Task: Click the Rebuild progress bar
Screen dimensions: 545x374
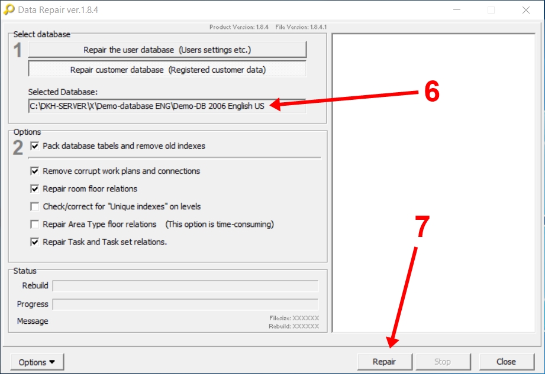Action: [x=185, y=286]
